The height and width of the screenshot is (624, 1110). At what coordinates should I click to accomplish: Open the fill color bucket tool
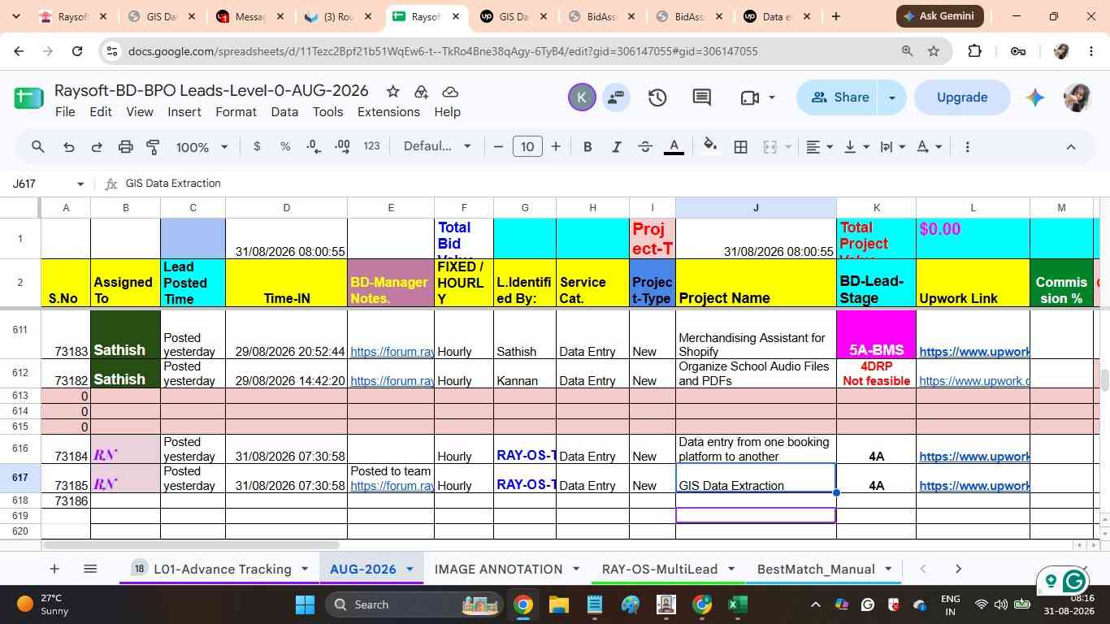(709, 146)
